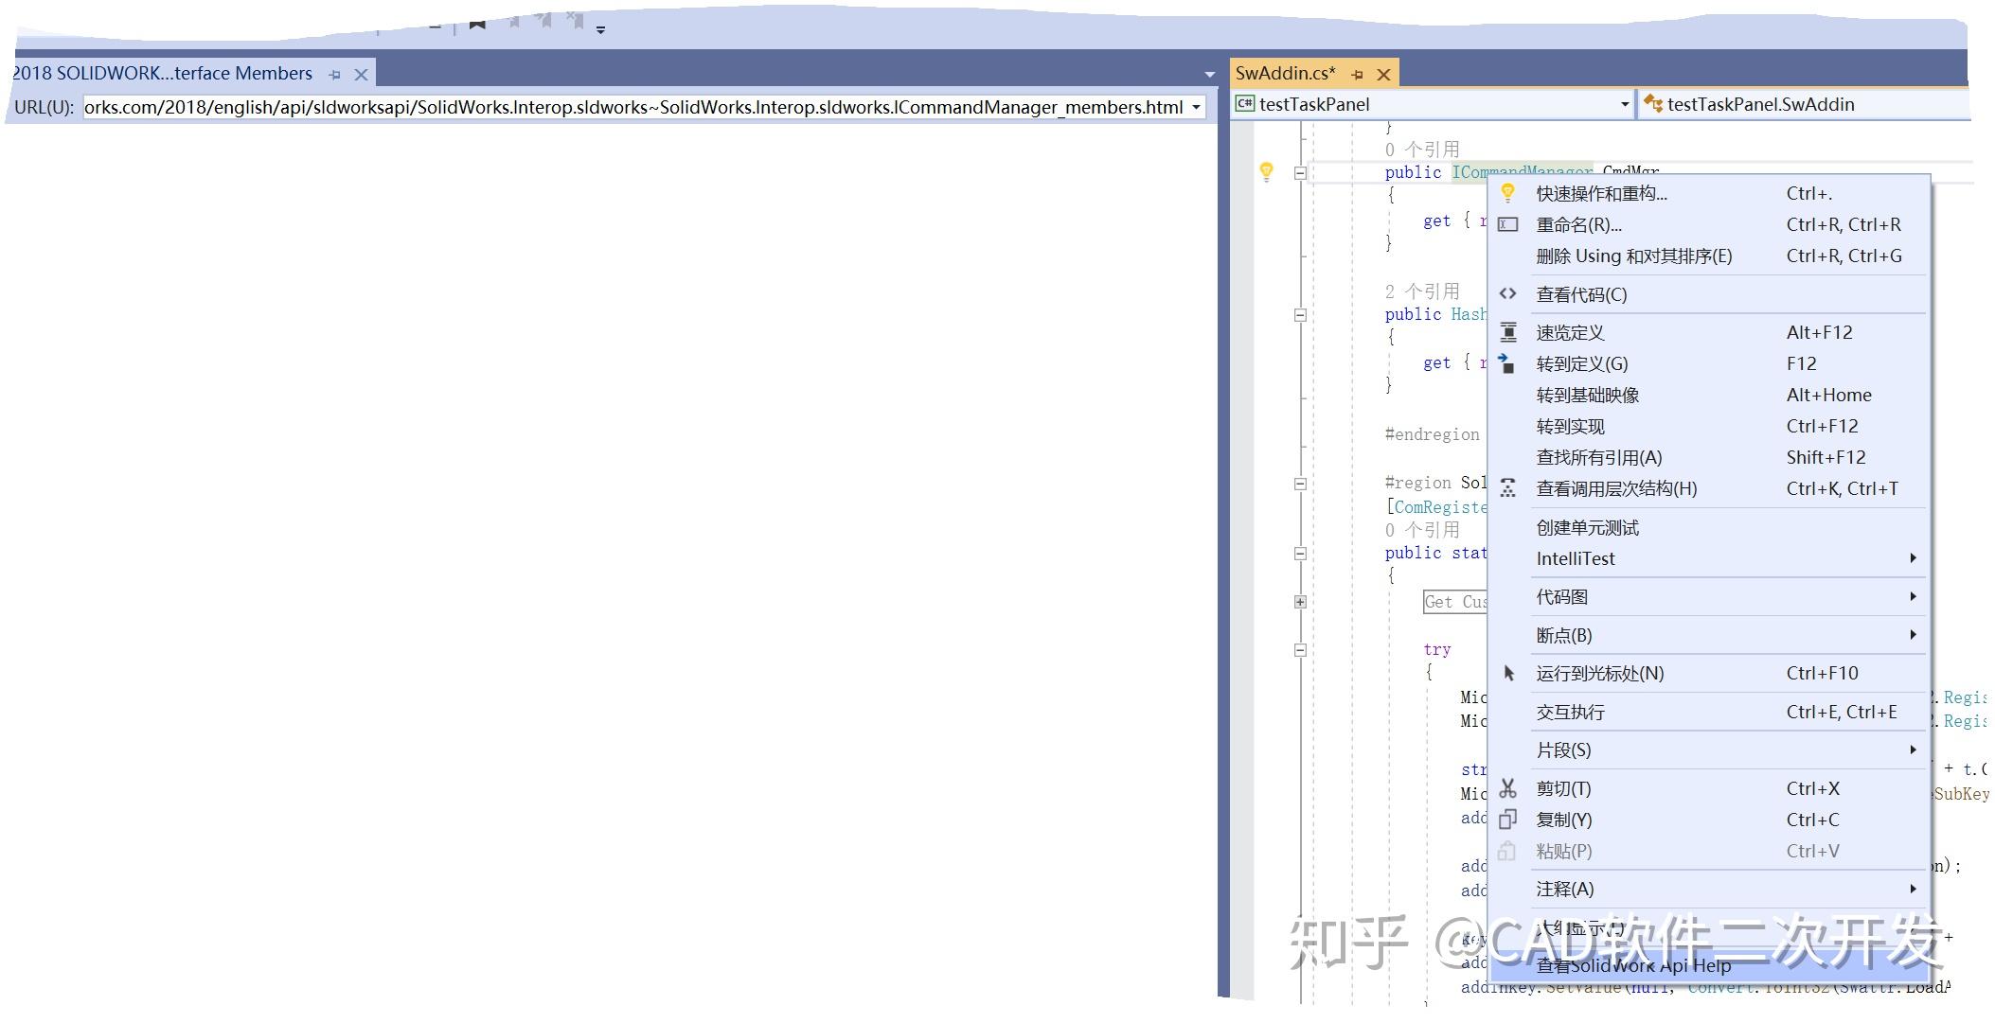Viewport: 1995px width, 1023px height.
Task: Collapse the try block outline node
Action: click(1300, 649)
